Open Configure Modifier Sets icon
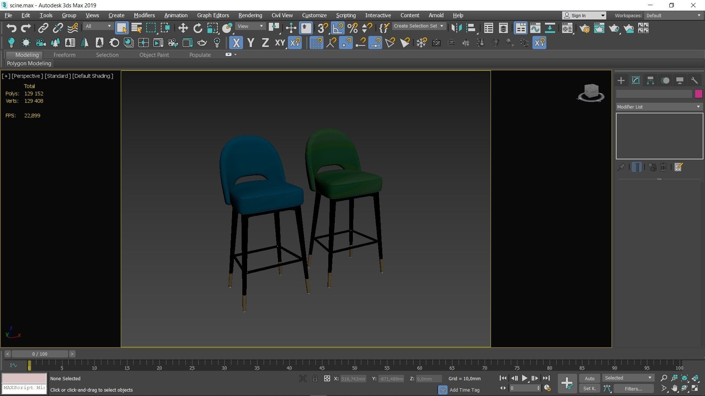705x396 pixels. (678, 167)
